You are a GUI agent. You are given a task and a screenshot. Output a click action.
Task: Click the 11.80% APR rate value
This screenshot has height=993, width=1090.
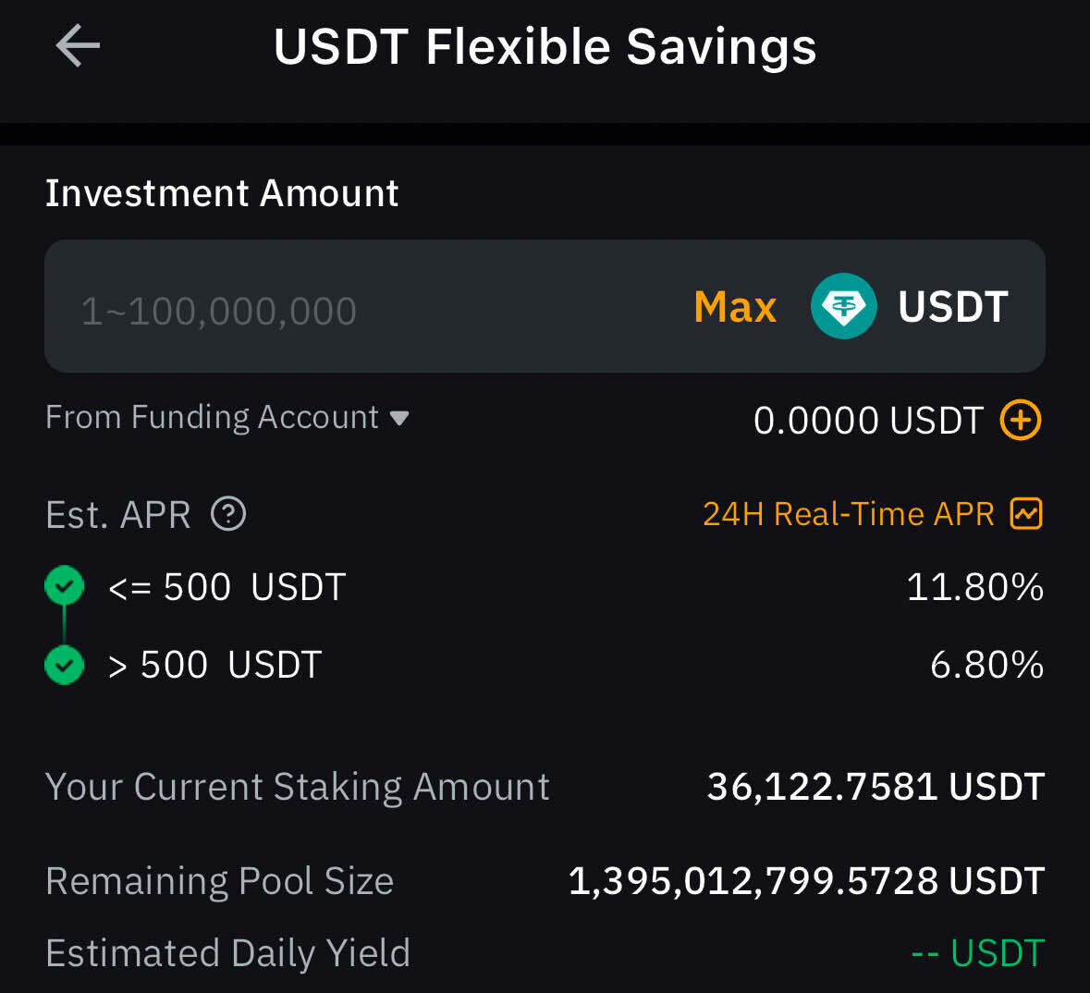(x=974, y=587)
